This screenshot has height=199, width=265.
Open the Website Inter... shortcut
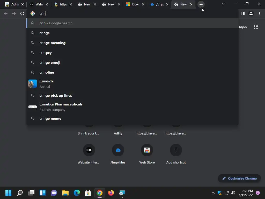click(x=89, y=154)
